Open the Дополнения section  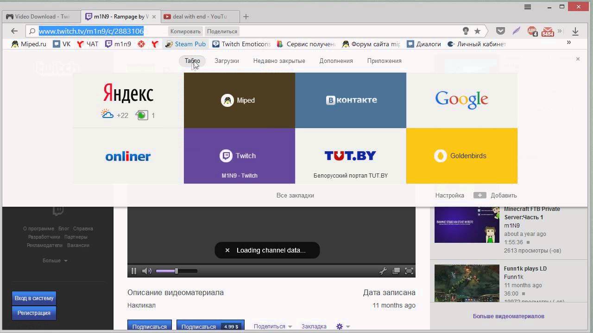336,61
